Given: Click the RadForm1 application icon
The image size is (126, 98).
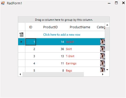Looking at the screenshot, I should [3, 3].
